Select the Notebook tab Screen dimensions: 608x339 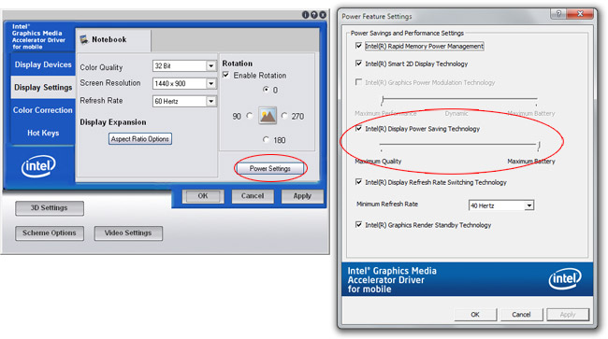tap(113, 40)
